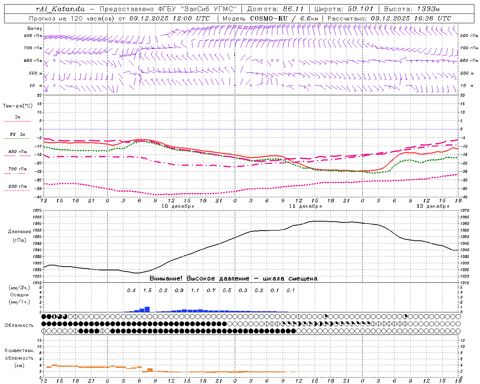The image size is (480, 384).
Task: Click the tallest blue precipitation bar
Action: (x=147, y=309)
